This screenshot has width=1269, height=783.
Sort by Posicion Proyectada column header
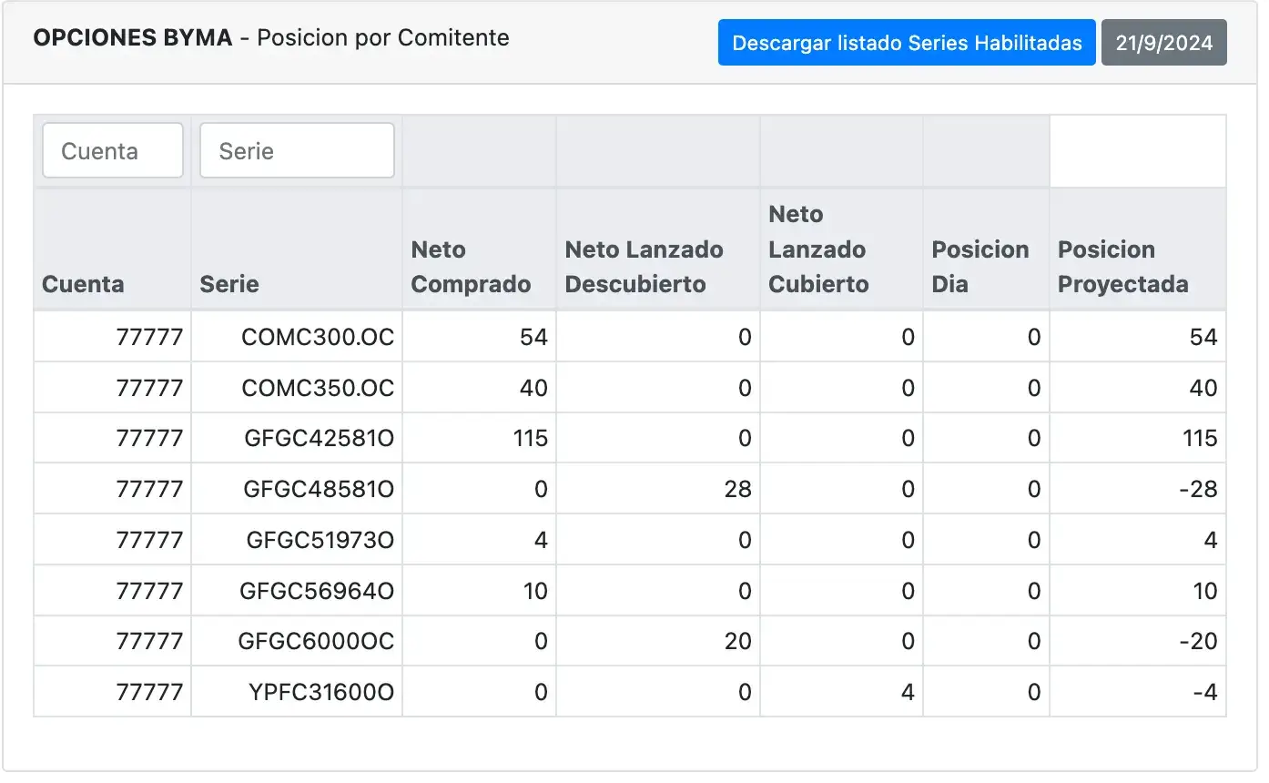1123,267
